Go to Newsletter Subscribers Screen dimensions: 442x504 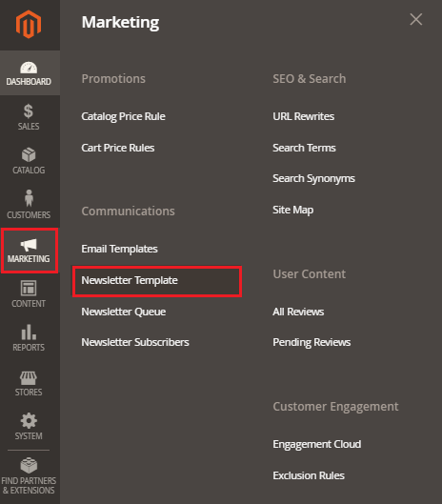click(135, 342)
